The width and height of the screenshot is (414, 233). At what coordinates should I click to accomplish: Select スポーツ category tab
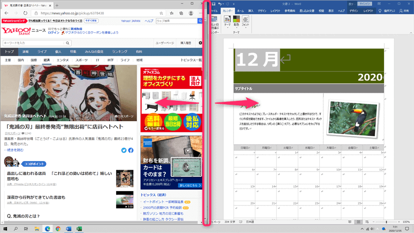(x=82, y=60)
